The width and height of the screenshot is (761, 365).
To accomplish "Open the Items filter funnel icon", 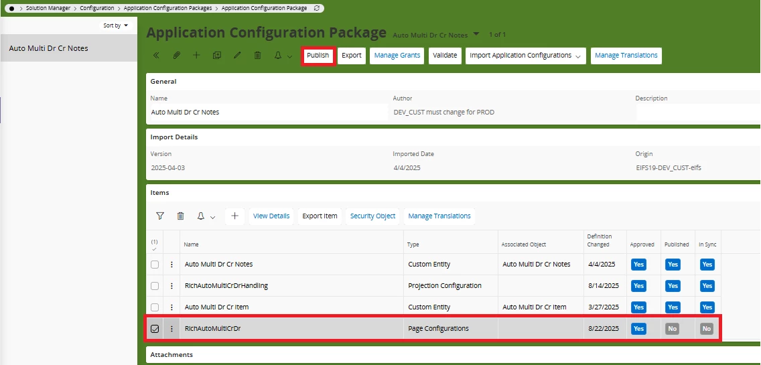I will [x=159, y=216].
